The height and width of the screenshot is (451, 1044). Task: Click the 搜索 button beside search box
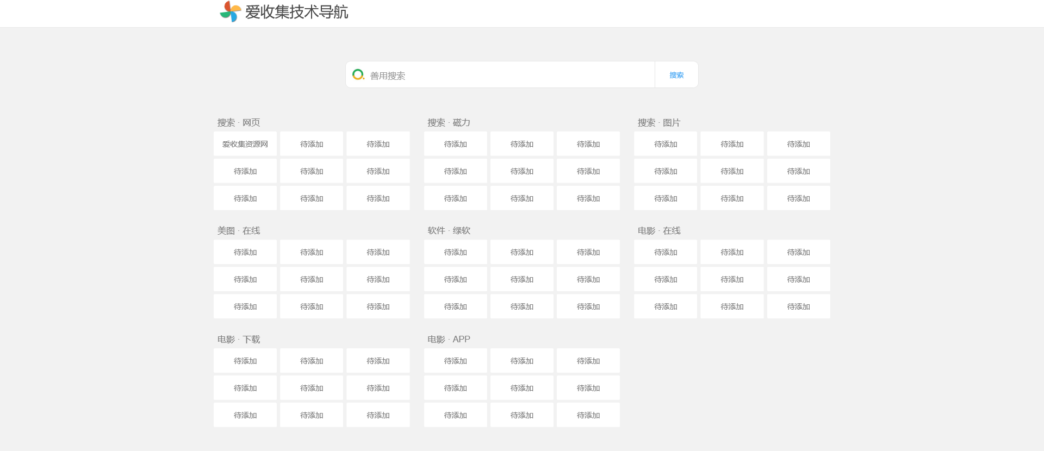676,75
